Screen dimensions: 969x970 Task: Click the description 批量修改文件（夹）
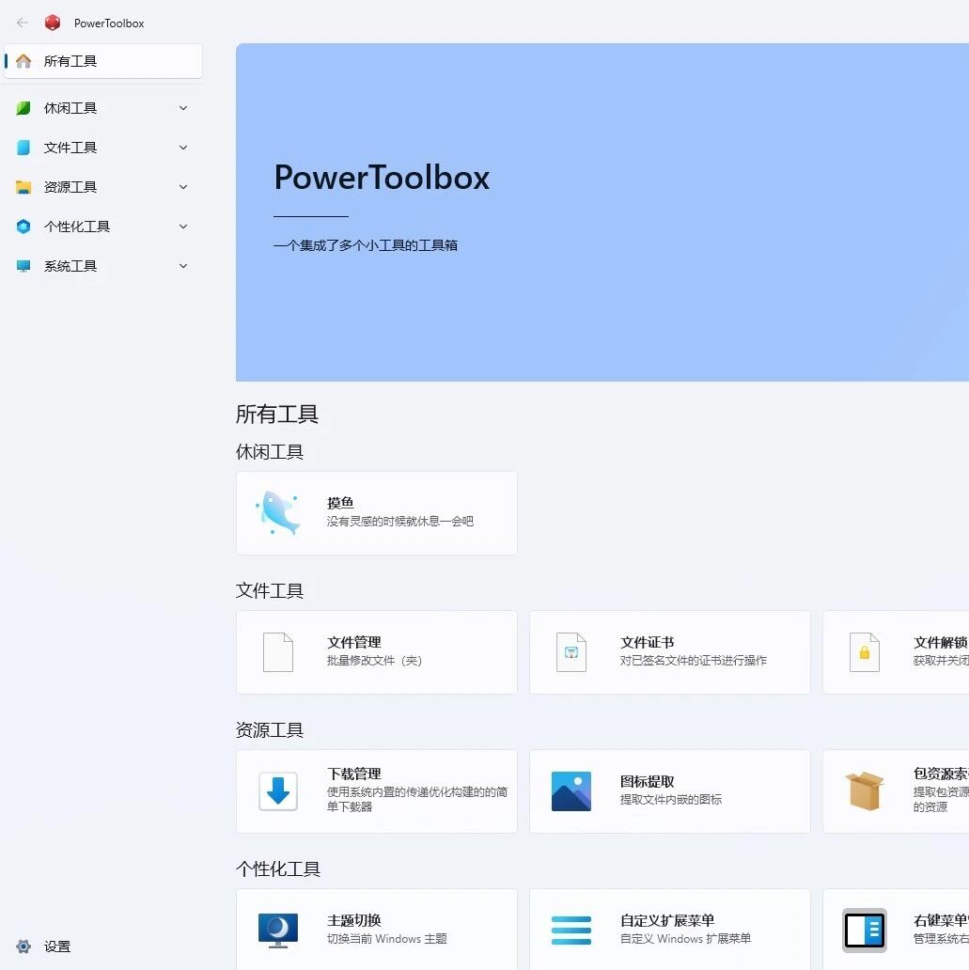[x=374, y=661]
